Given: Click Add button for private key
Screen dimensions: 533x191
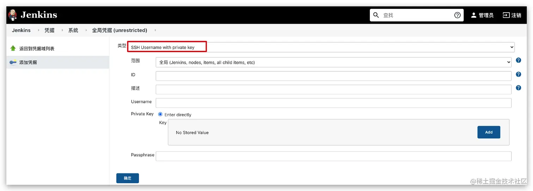Looking at the screenshot, I should tap(489, 132).
